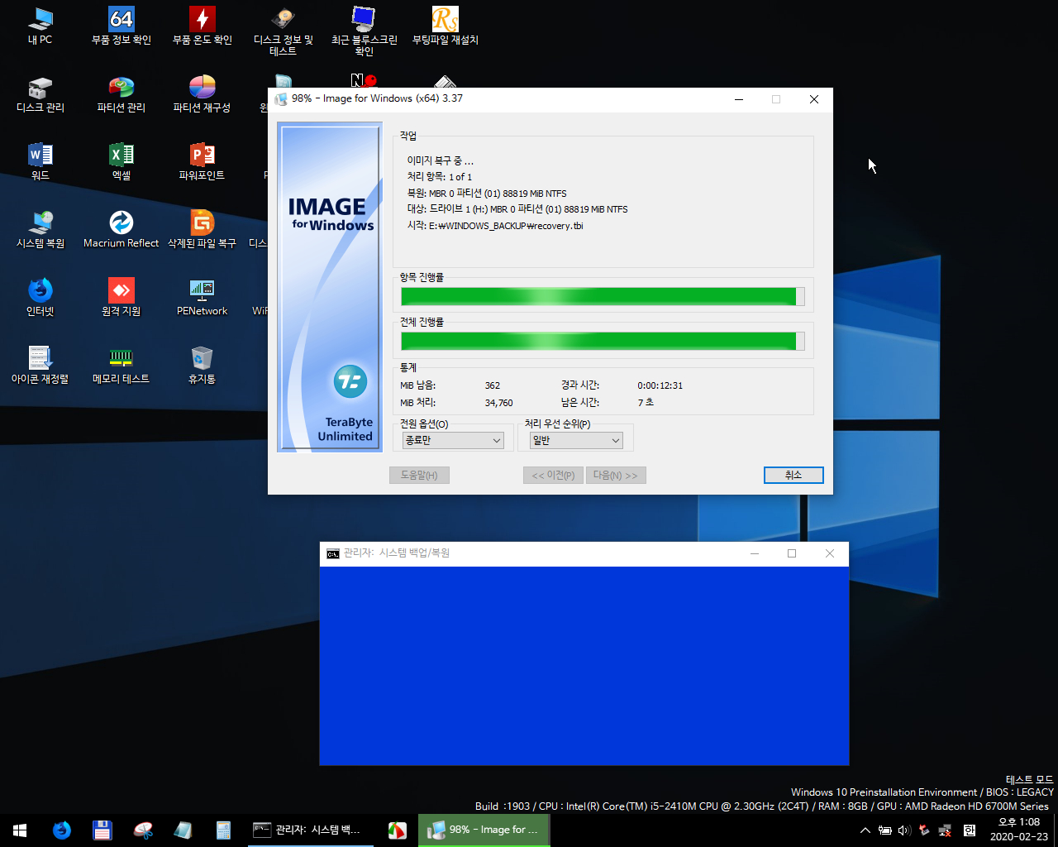Click inside the blue 시스템 백업/복원 console area
The width and height of the screenshot is (1058, 847).
584,666
